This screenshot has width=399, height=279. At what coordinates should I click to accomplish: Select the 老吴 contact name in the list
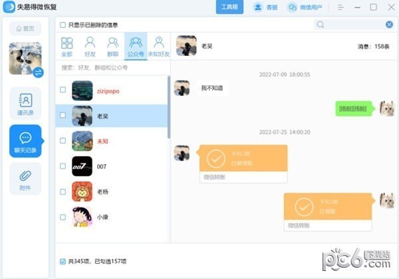(x=102, y=116)
